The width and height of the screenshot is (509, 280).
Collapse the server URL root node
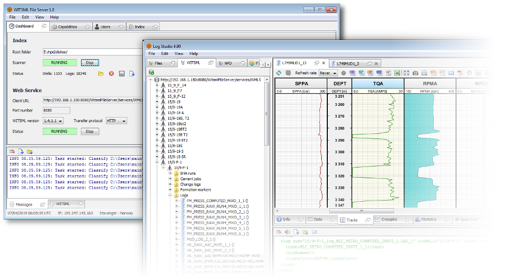point(151,79)
